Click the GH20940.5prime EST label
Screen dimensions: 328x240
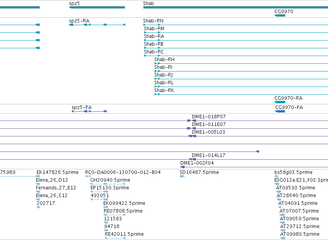pos(110,180)
